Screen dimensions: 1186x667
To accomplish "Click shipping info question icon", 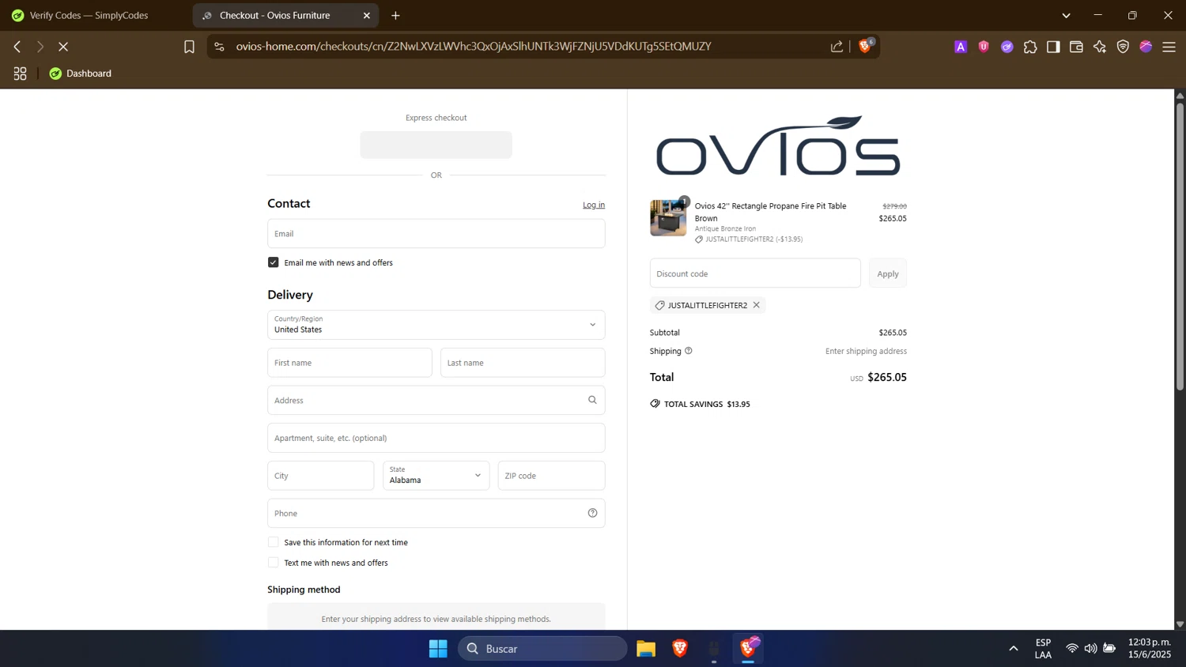I will point(689,351).
